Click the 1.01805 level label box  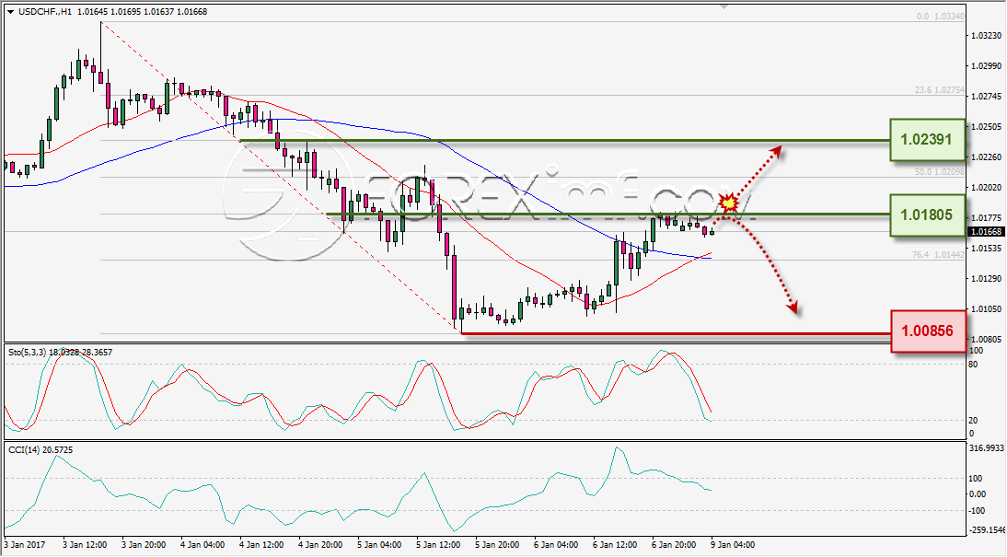pos(927,215)
